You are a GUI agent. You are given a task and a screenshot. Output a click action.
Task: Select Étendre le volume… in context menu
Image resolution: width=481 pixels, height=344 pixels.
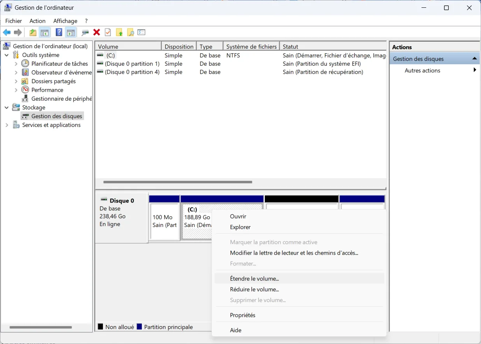pyautogui.click(x=299, y=278)
